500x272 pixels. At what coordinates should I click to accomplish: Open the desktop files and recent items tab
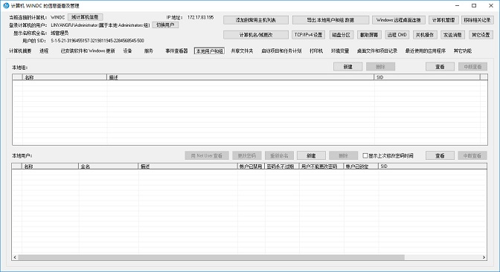tap(377, 51)
